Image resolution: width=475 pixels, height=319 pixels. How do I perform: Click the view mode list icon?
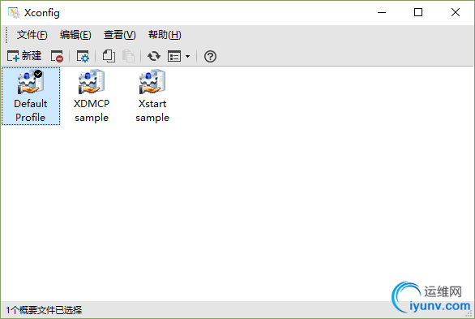[174, 56]
